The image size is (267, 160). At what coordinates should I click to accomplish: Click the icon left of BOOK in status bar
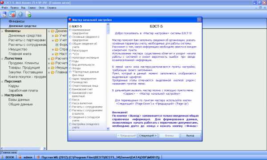pos(2,157)
